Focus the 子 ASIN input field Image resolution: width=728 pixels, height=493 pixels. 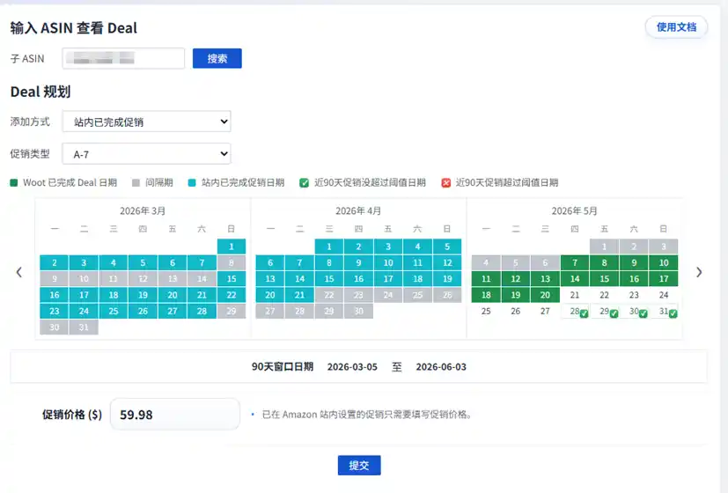tap(123, 58)
